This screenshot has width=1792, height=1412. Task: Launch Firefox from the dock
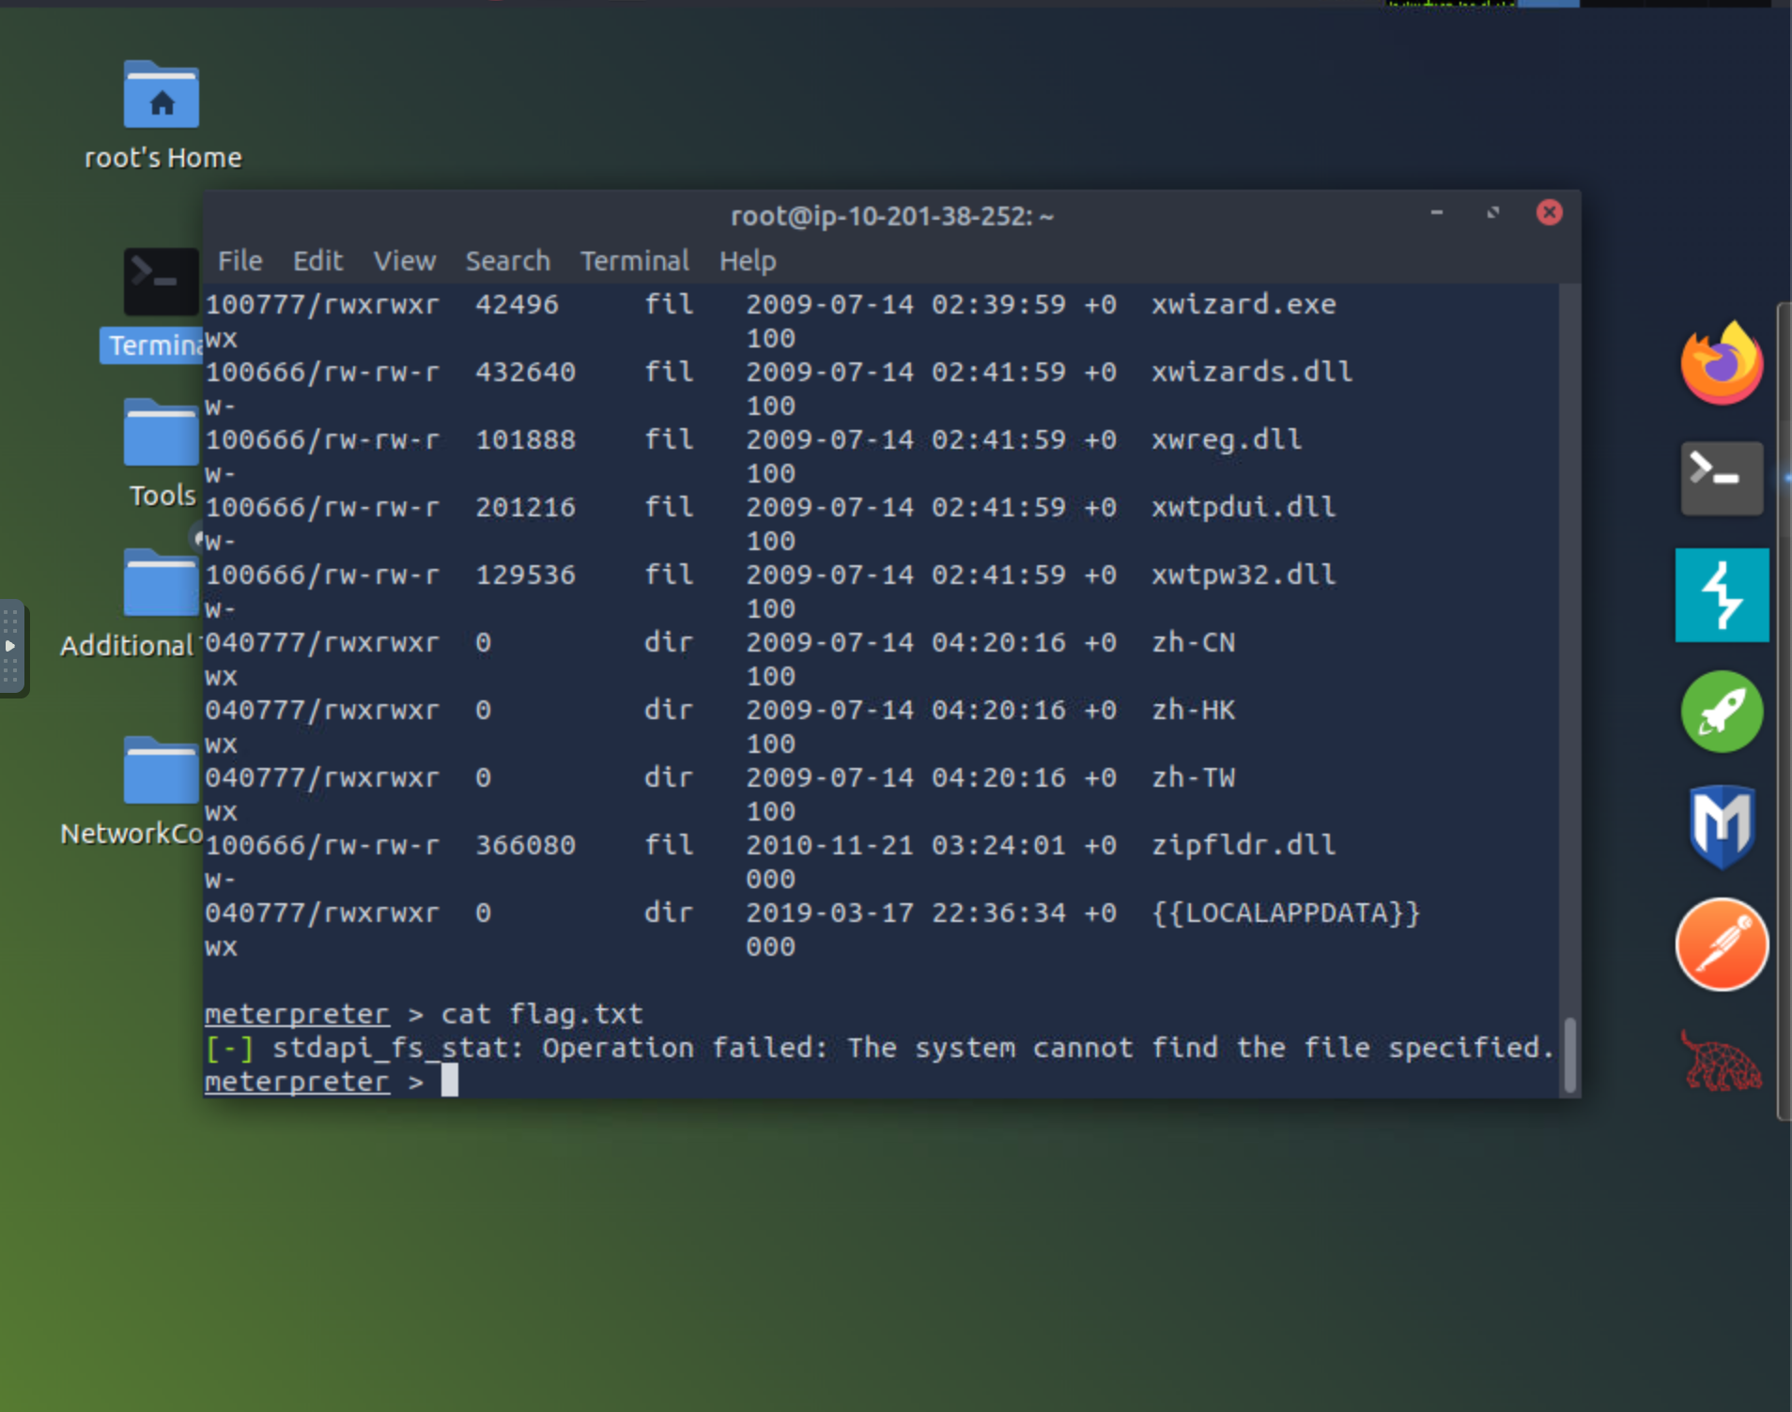click(x=1722, y=363)
